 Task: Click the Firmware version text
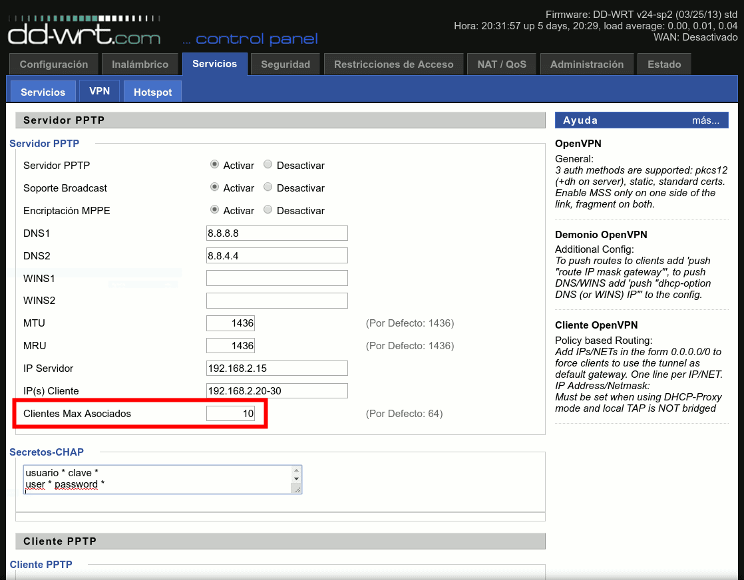coord(641,15)
